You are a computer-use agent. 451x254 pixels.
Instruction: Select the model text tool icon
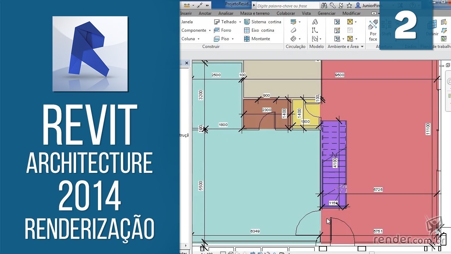click(x=315, y=22)
